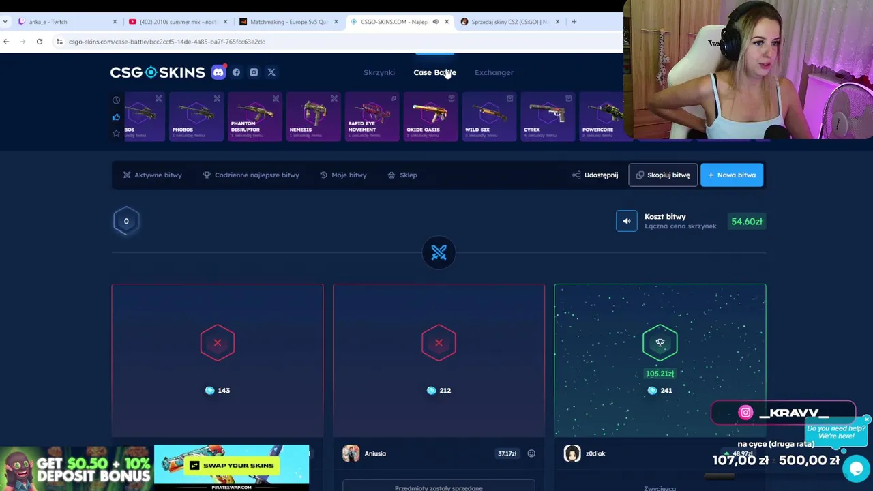The height and width of the screenshot is (491, 873).
Task: Open the Case Battle menu item
Action: [434, 72]
